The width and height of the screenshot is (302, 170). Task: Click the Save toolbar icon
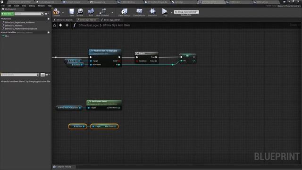[72, 12]
